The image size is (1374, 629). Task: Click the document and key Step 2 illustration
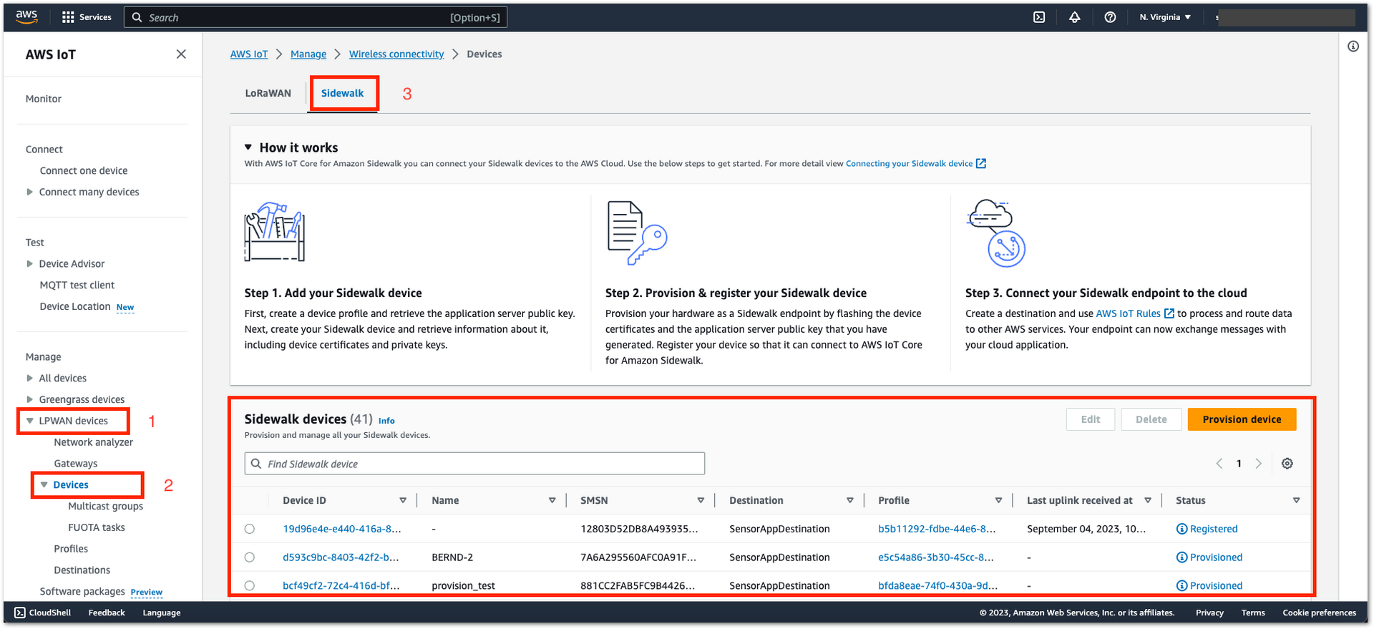[x=636, y=233]
